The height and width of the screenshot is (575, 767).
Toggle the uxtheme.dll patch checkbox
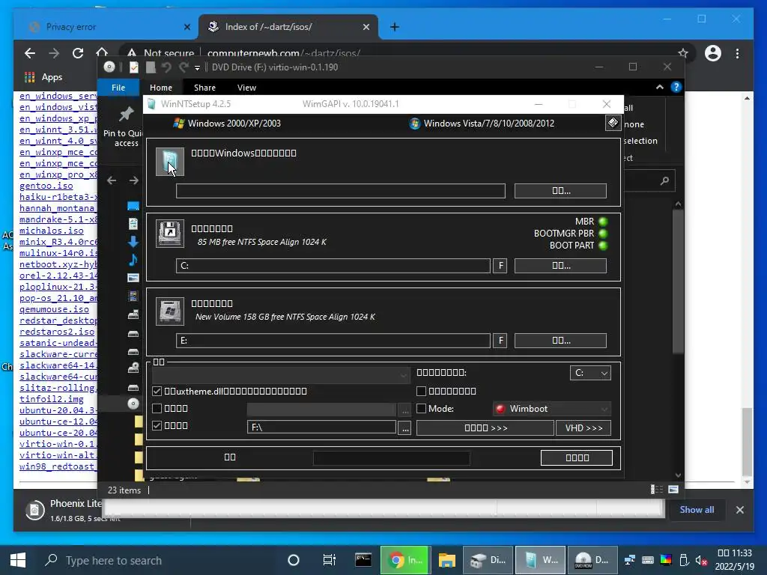pyautogui.click(x=157, y=391)
